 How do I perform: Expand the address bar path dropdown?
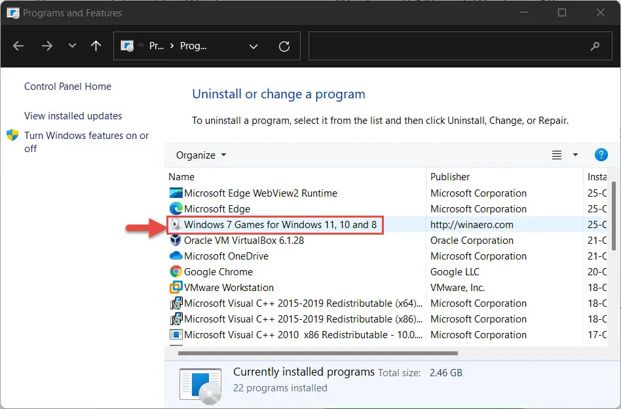click(x=254, y=47)
